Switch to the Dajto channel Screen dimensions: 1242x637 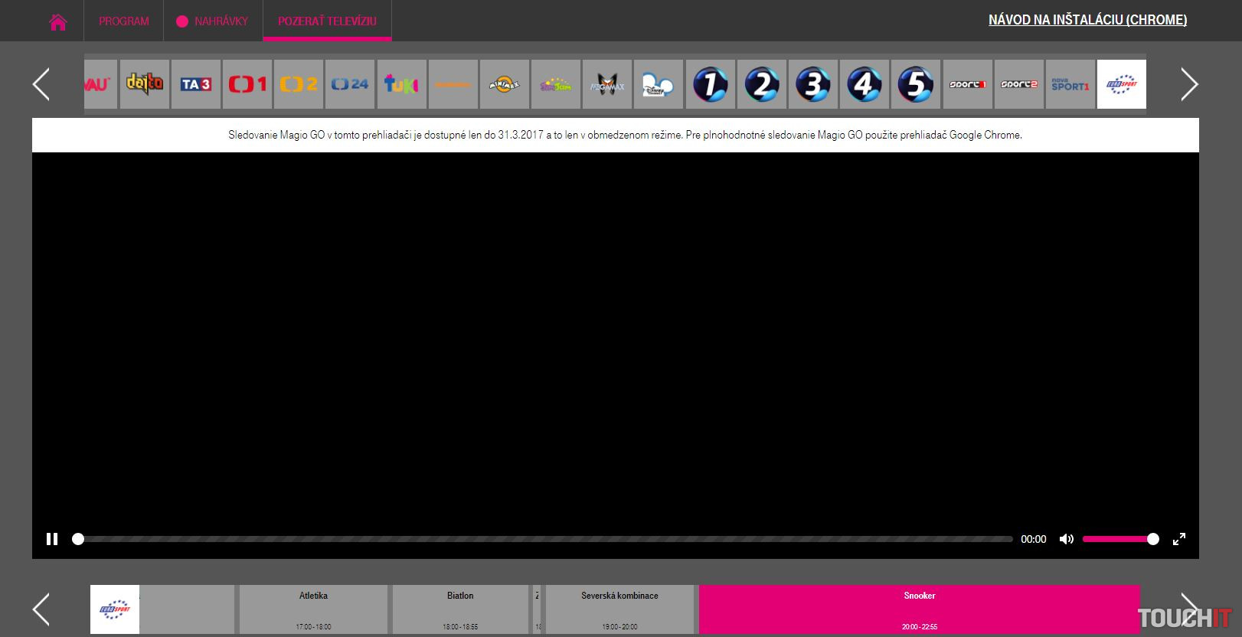(145, 84)
